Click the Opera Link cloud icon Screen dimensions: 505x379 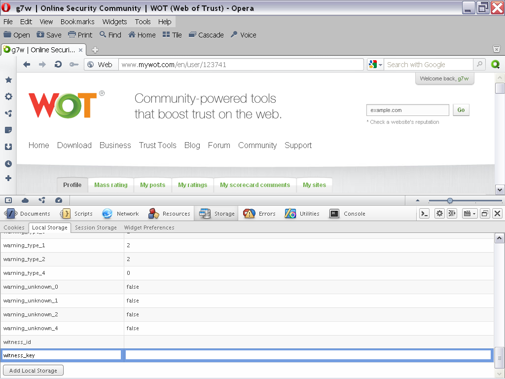click(25, 200)
